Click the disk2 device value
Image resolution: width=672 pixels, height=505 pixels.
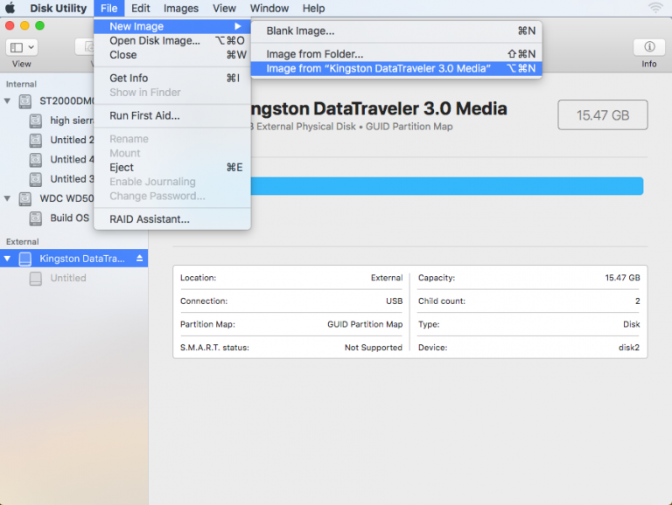629,348
